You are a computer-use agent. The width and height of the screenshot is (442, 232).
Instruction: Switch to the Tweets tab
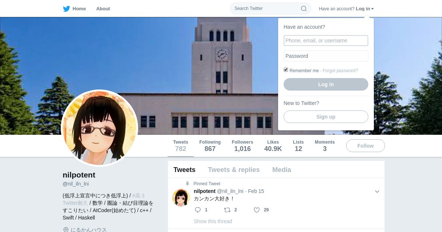point(185,170)
